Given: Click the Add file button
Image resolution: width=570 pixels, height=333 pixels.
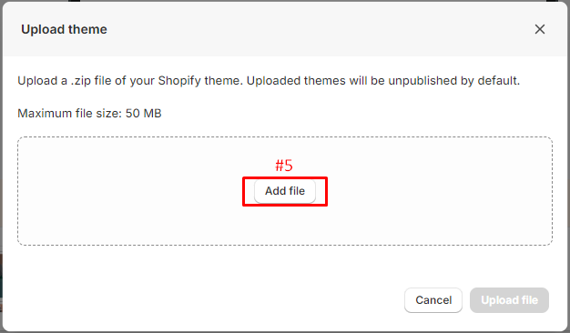Looking at the screenshot, I should [x=285, y=191].
